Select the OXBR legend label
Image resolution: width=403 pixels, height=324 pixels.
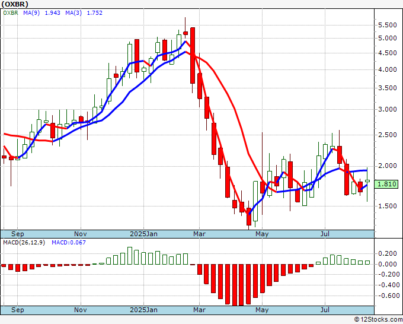(x=11, y=13)
